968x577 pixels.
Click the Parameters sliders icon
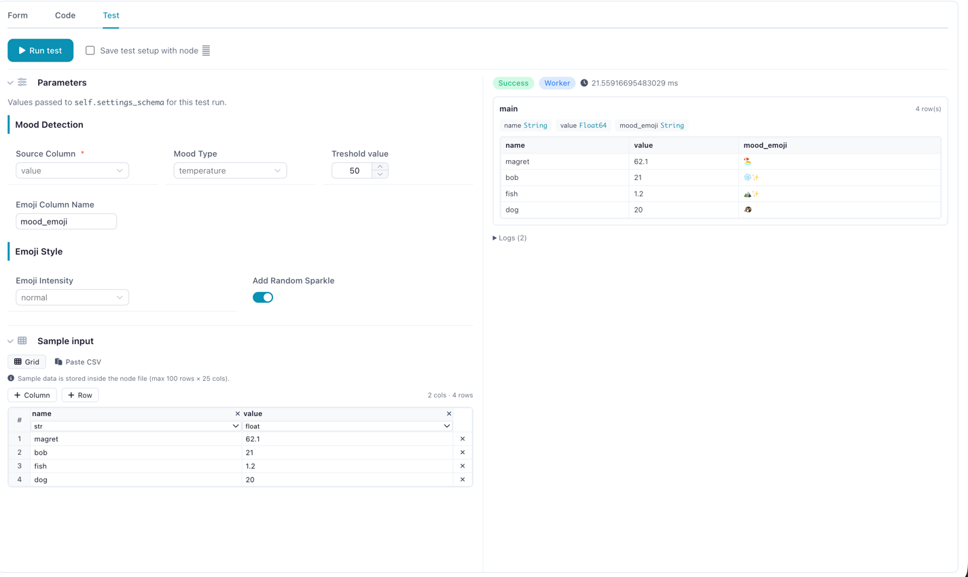pyautogui.click(x=22, y=82)
